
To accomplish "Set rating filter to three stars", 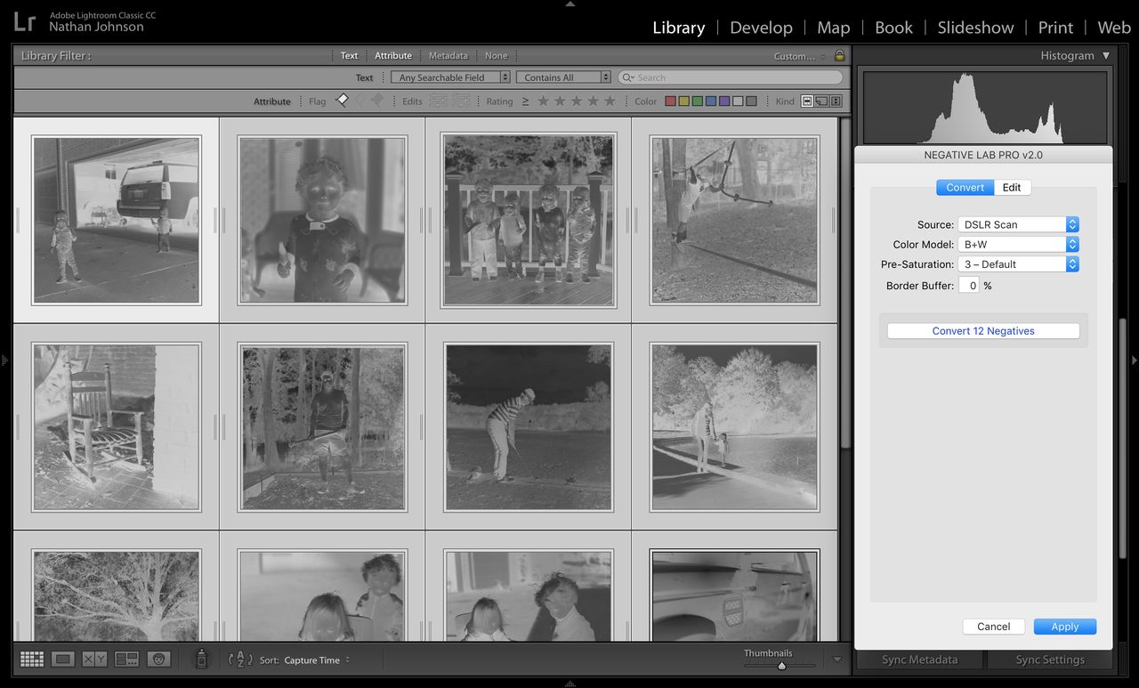I will point(577,101).
